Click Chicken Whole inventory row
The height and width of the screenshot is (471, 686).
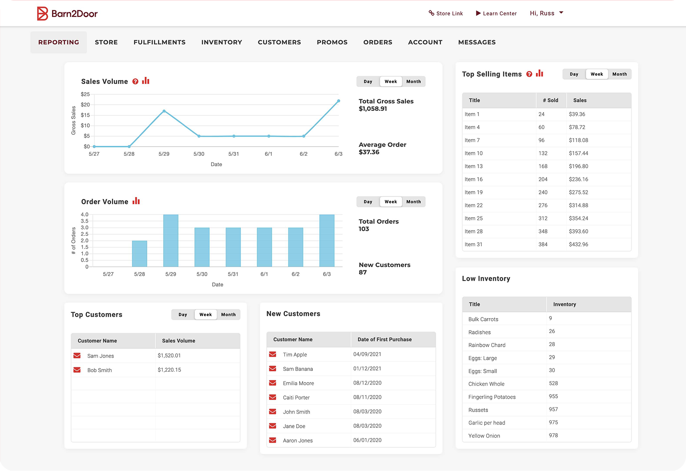(547, 384)
